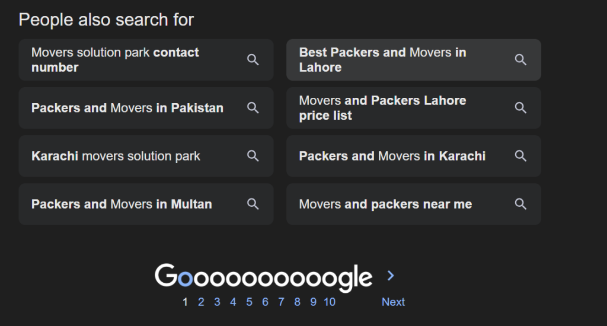Choose 'Movers and packers near me' suggestion text

(x=385, y=204)
